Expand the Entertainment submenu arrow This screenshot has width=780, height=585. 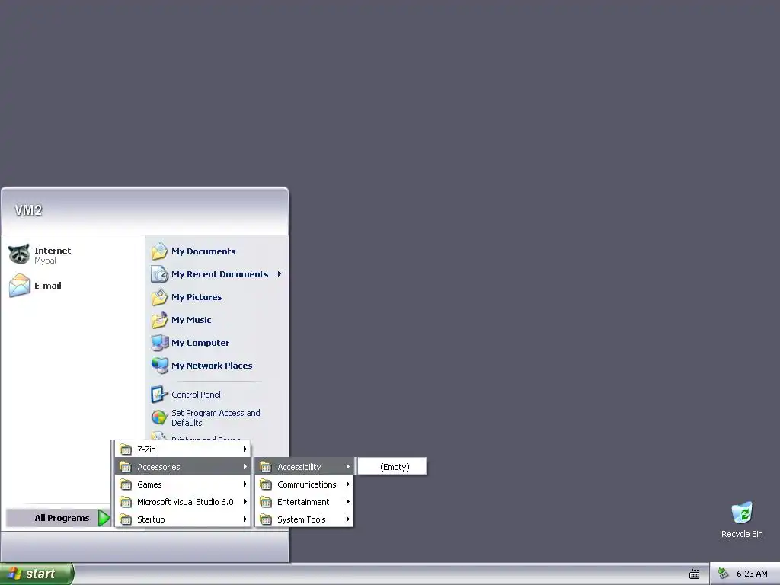pyautogui.click(x=347, y=502)
